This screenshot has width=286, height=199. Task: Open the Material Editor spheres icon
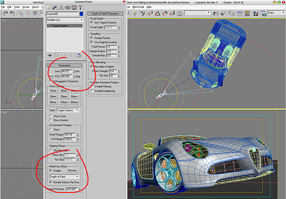pos(255,13)
